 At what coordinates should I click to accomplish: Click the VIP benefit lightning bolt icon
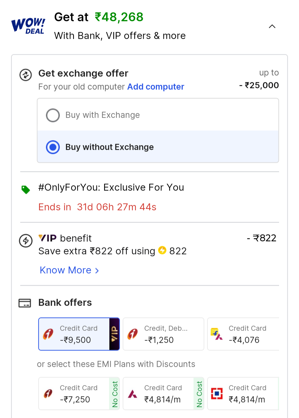point(25,241)
